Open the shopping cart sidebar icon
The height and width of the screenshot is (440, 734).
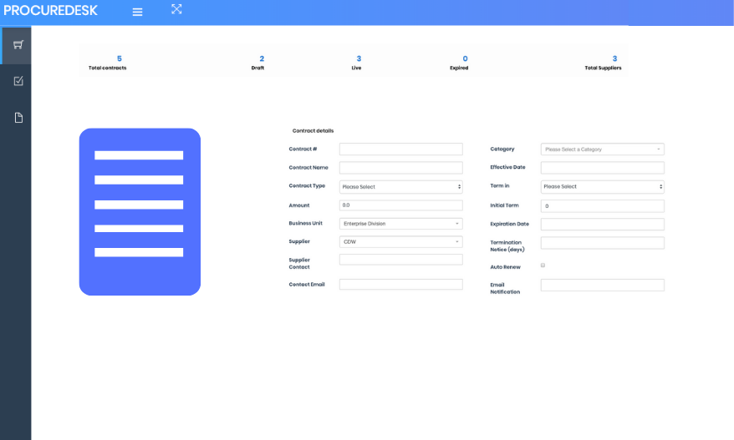(18, 45)
